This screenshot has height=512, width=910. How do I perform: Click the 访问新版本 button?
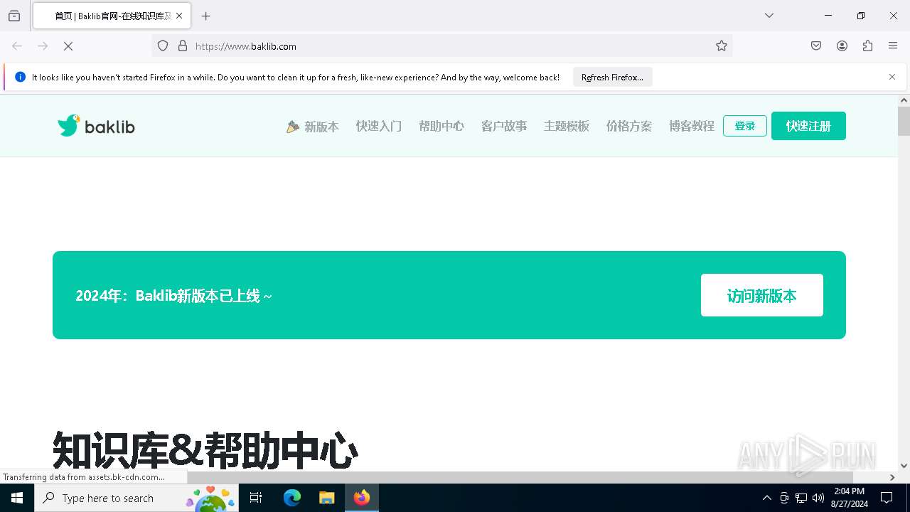(x=762, y=295)
